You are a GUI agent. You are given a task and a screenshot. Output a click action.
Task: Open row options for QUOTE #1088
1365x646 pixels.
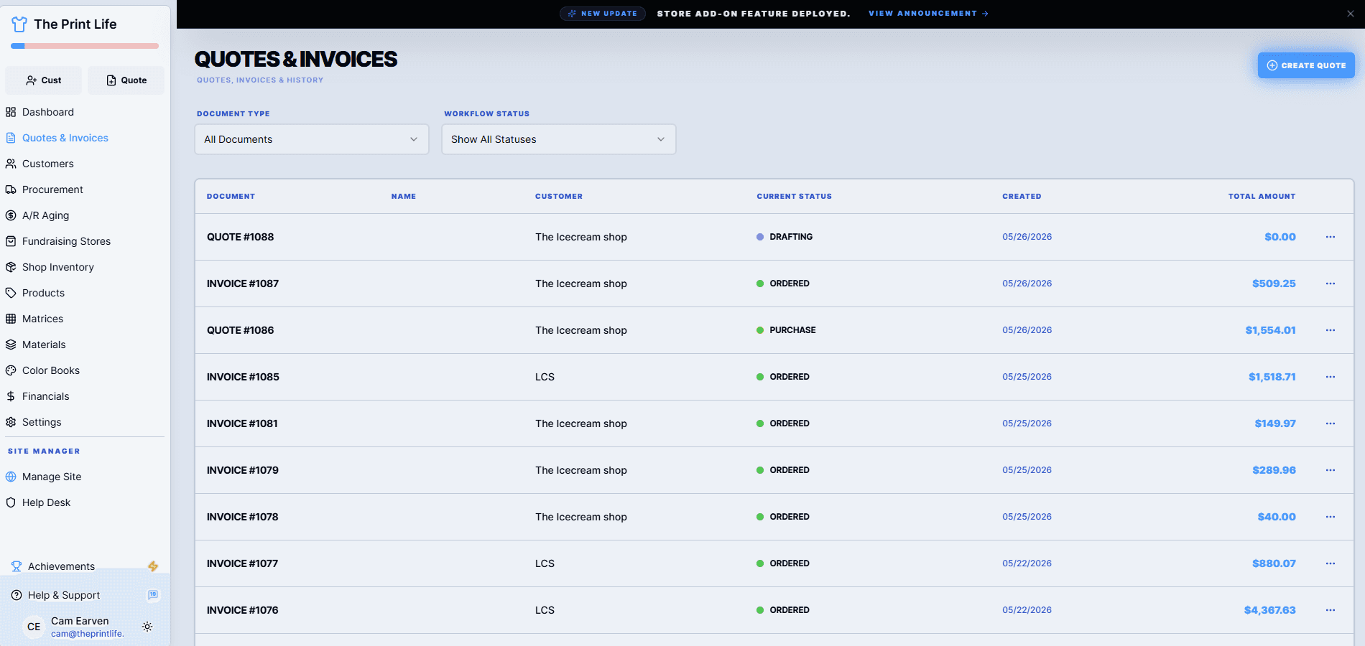pos(1331,237)
